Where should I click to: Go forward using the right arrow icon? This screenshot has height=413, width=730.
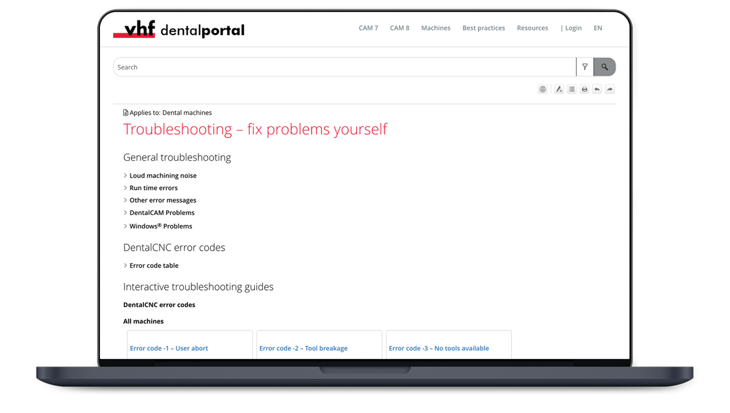(x=610, y=89)
